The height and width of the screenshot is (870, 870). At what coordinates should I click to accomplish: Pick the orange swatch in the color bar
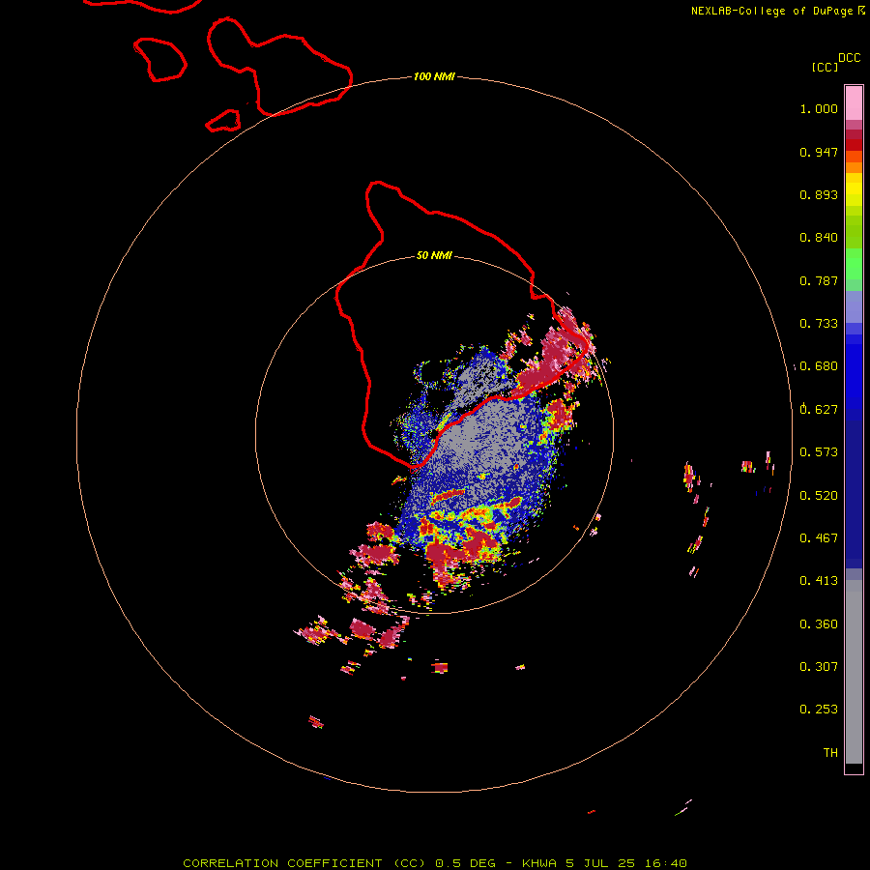tap(854, 167)
